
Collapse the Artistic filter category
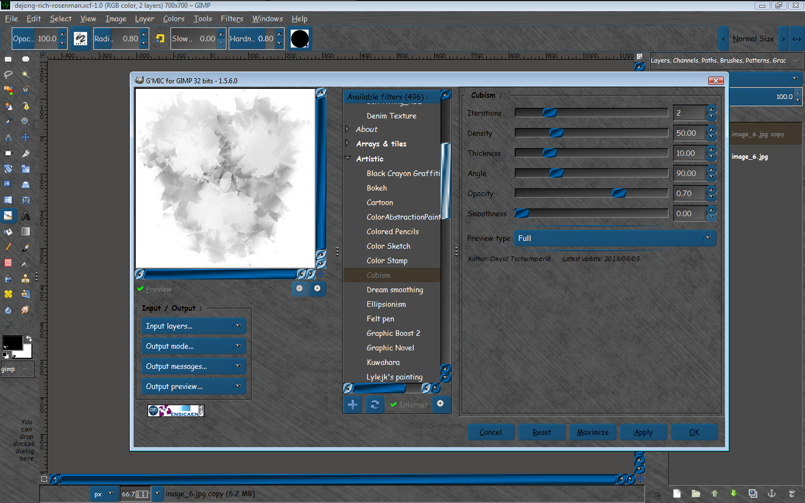point(347,158)
